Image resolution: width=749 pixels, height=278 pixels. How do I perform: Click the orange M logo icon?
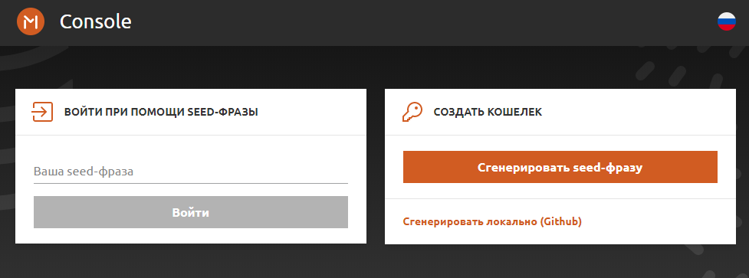(31, 21)
